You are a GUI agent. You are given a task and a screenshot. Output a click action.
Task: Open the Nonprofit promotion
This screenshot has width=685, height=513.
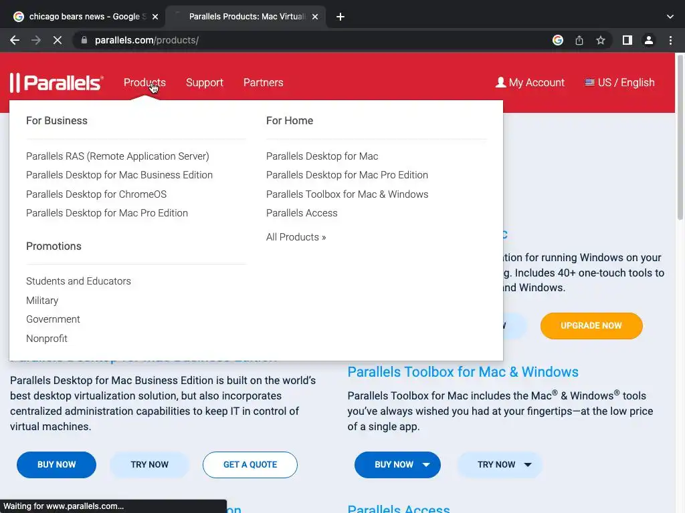[x=47, y=339]
